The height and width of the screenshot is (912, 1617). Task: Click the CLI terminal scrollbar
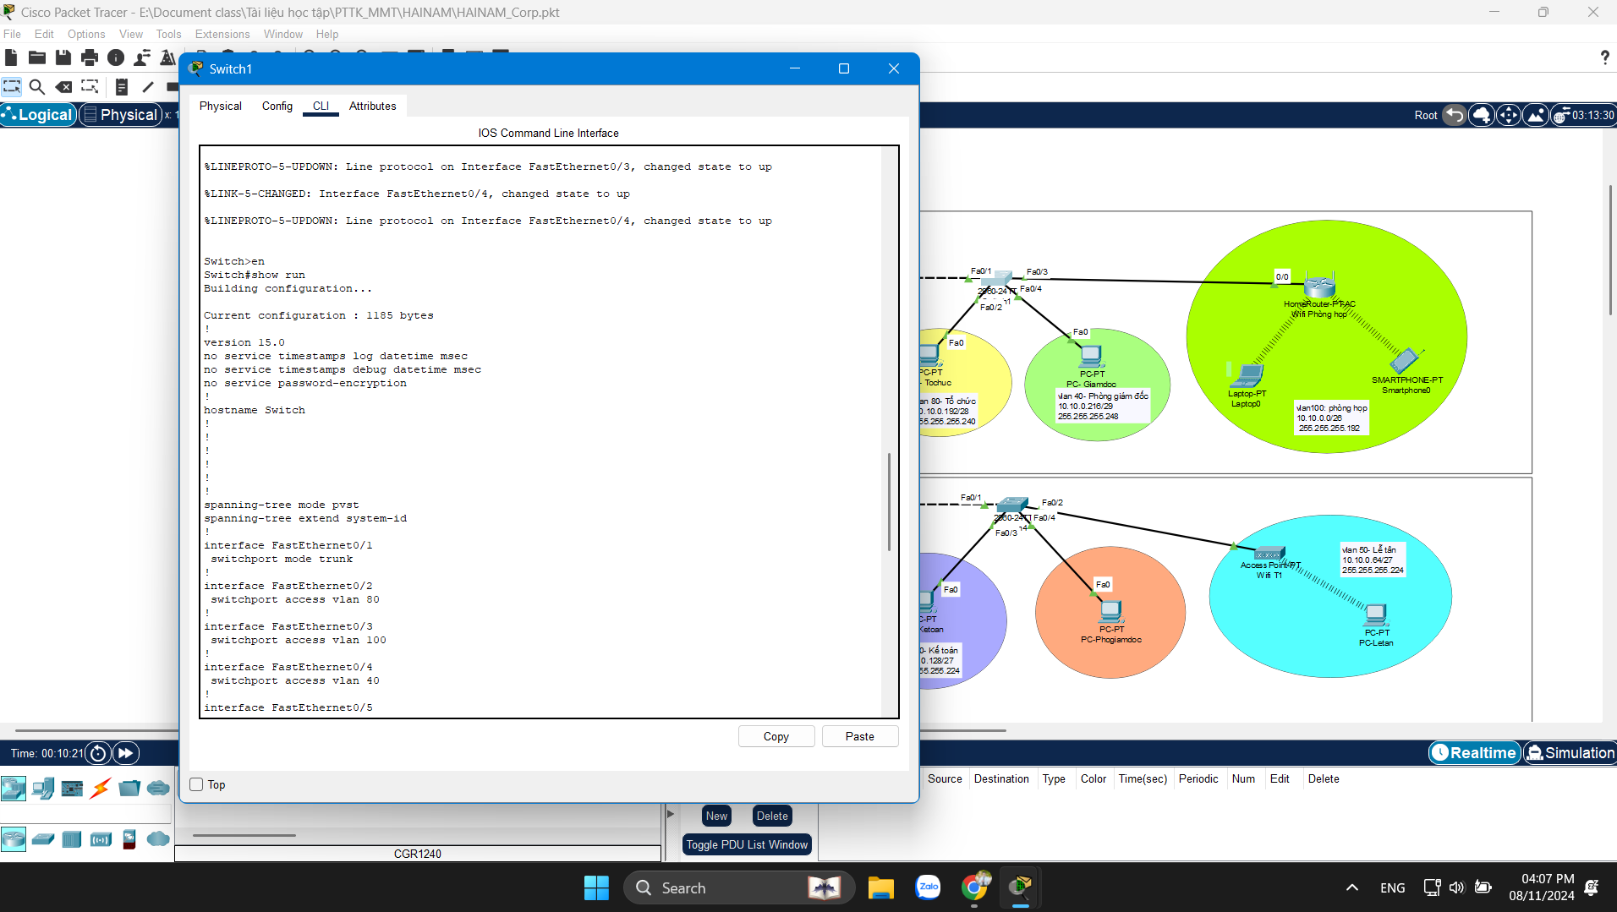[889, 502]
